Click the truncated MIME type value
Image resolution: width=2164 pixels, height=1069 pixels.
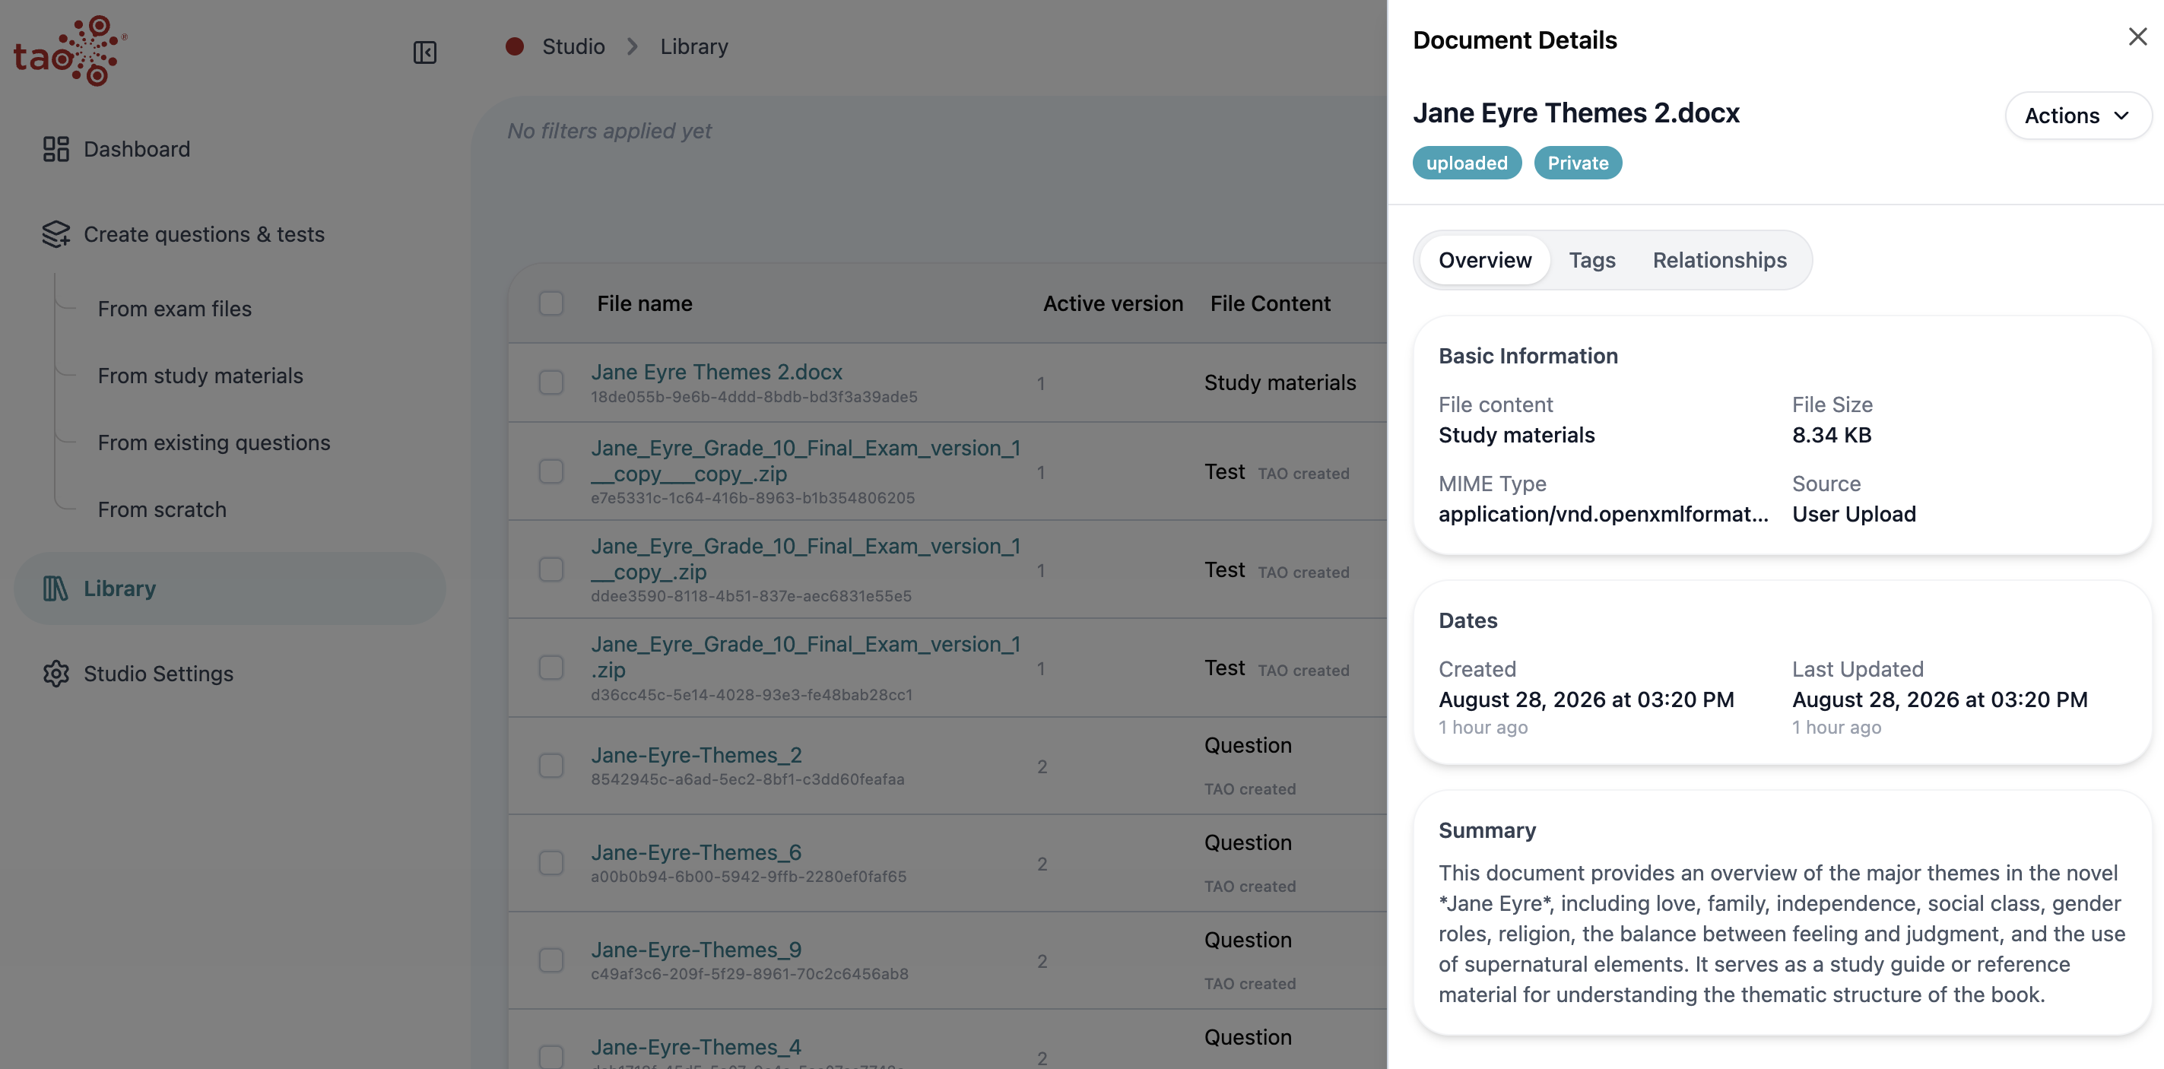tap(1603, 514)
